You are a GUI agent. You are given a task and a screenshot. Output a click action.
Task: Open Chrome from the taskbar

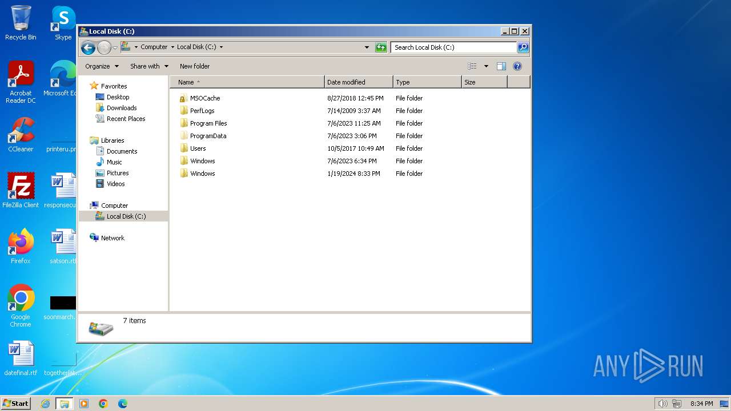point(103,404)
